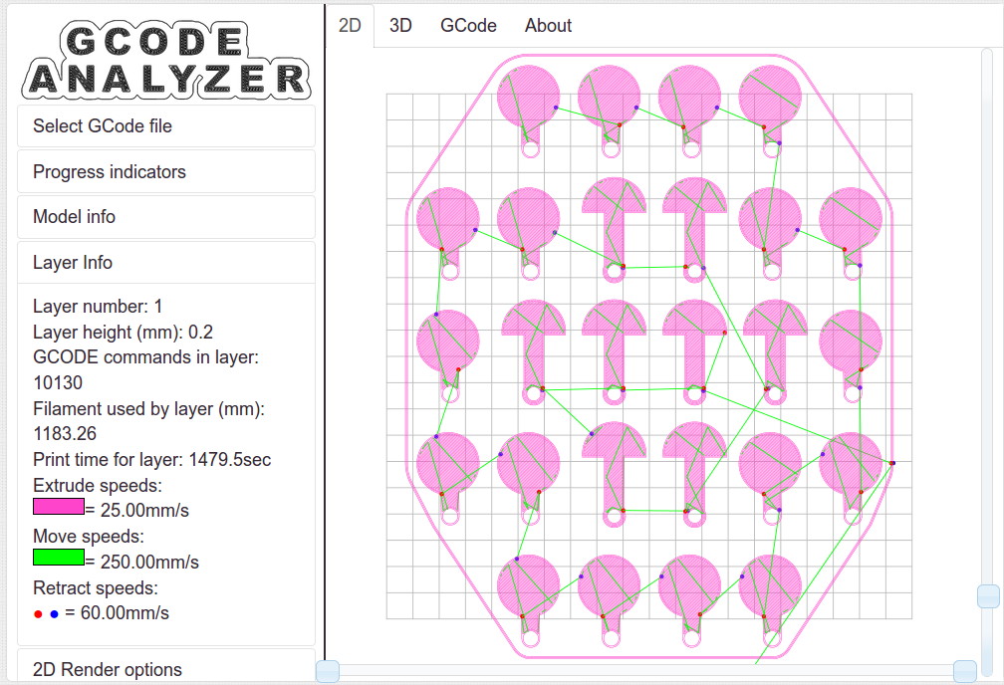Click the vertical layer slider handle
The width and height of the screenshot is (1004, 685).
coord(987,596)
